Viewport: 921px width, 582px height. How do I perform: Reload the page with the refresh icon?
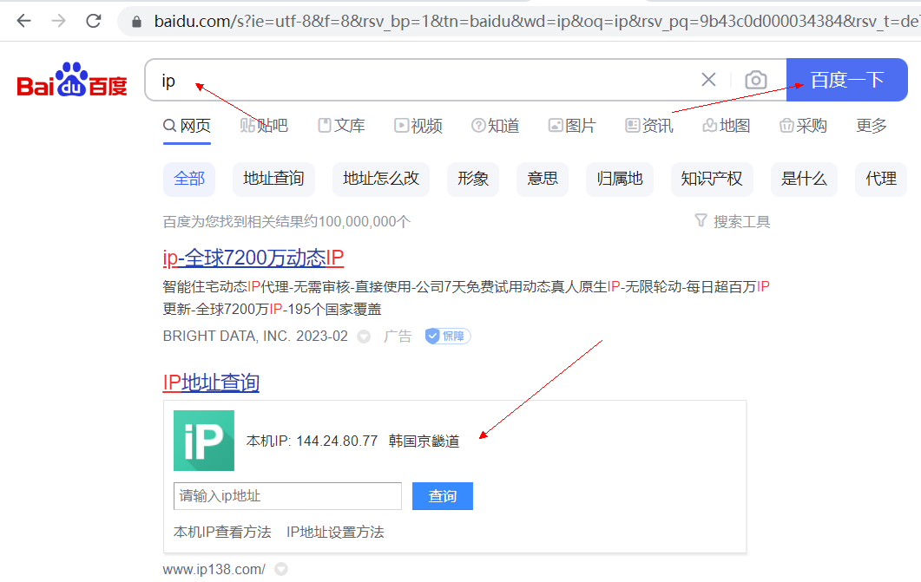click(x=94, y=21)
